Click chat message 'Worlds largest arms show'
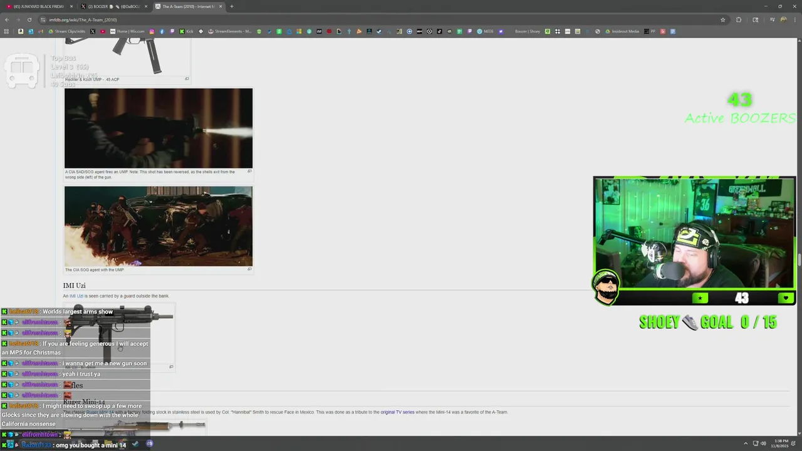 (78, 311)
